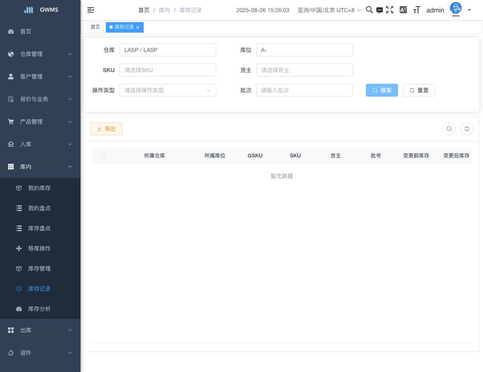
Task: Click the 导出 export button
Action: tap(106, 129)
